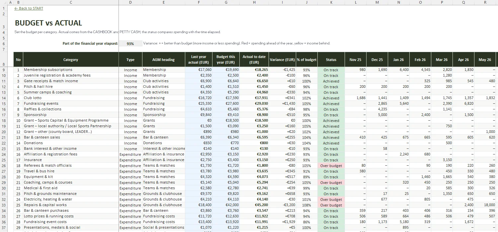Image resolution: width=498 pixels, height=232 pixels.
Task: Click Sports Capital & Equipment Programme grant
Action: (71, 120)
